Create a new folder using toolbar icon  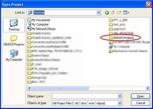click(119, 12)
